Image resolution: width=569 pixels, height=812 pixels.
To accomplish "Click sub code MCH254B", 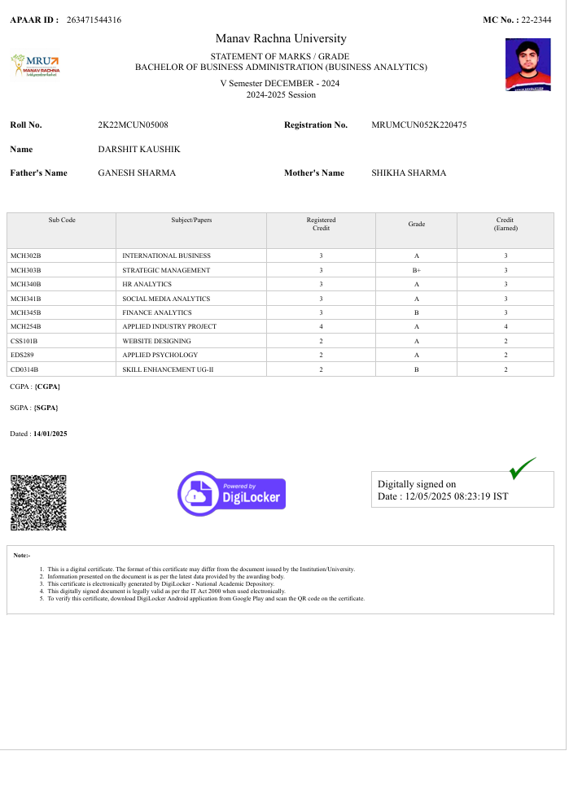I will (26, 327).
